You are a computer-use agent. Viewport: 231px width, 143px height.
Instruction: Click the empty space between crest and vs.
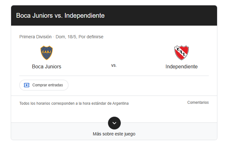click(82, 56)
